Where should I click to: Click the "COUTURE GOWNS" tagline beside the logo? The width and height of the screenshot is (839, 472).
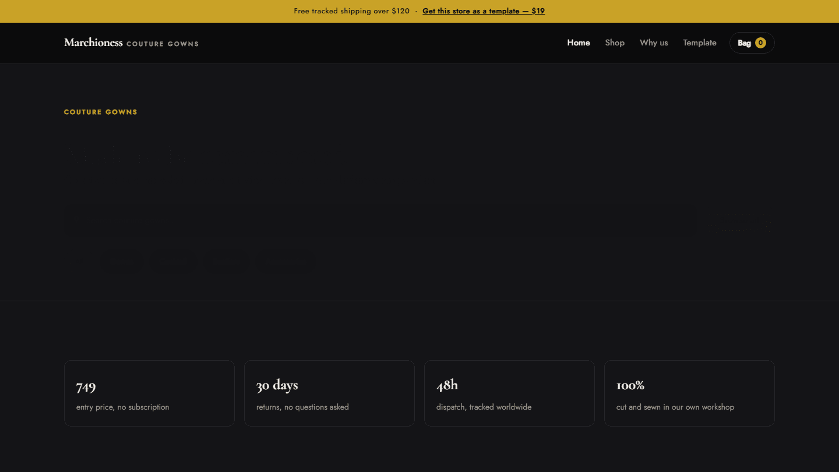coord(163,44)
